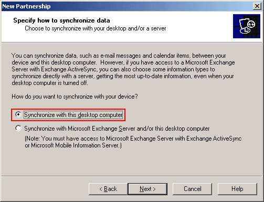The image size is (264, 202).
Task: Click the ActiveSync partnership wizard icon
Action: click(x=247, y=26)
